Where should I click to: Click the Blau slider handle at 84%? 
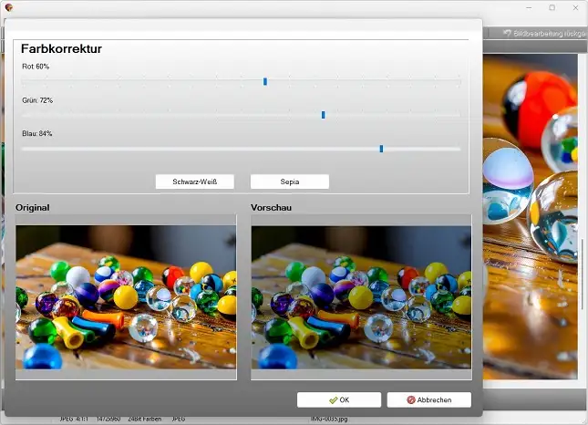(x=381, y=149)
